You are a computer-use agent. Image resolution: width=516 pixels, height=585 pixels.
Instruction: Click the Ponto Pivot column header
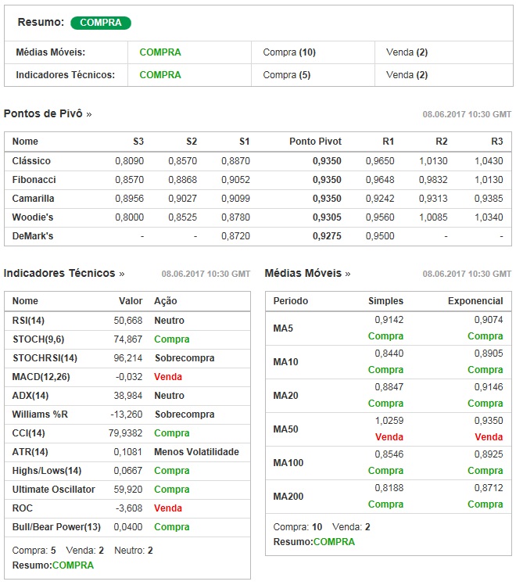coord(315,142)
